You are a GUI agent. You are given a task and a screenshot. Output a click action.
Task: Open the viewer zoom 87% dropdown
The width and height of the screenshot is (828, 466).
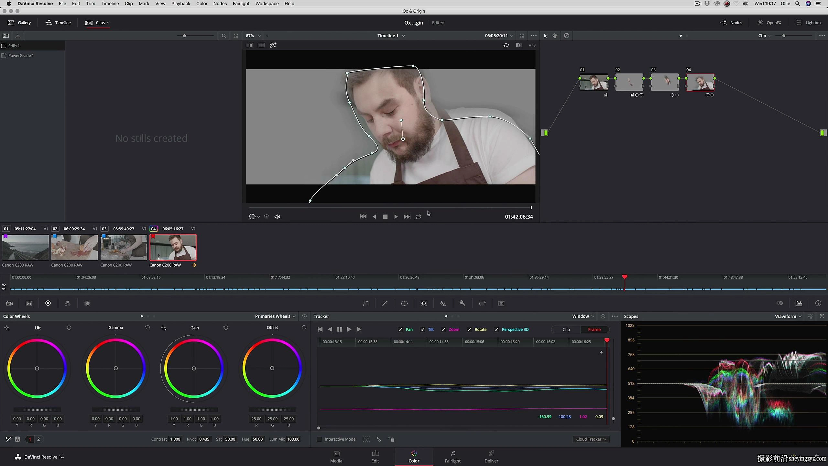point(253,36)
